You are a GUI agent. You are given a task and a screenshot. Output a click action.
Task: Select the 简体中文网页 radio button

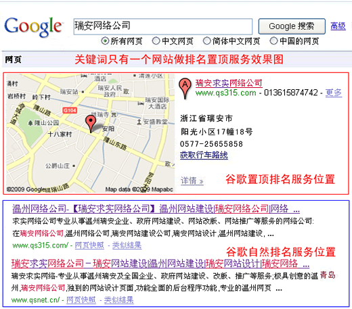(x=206, y=41)
